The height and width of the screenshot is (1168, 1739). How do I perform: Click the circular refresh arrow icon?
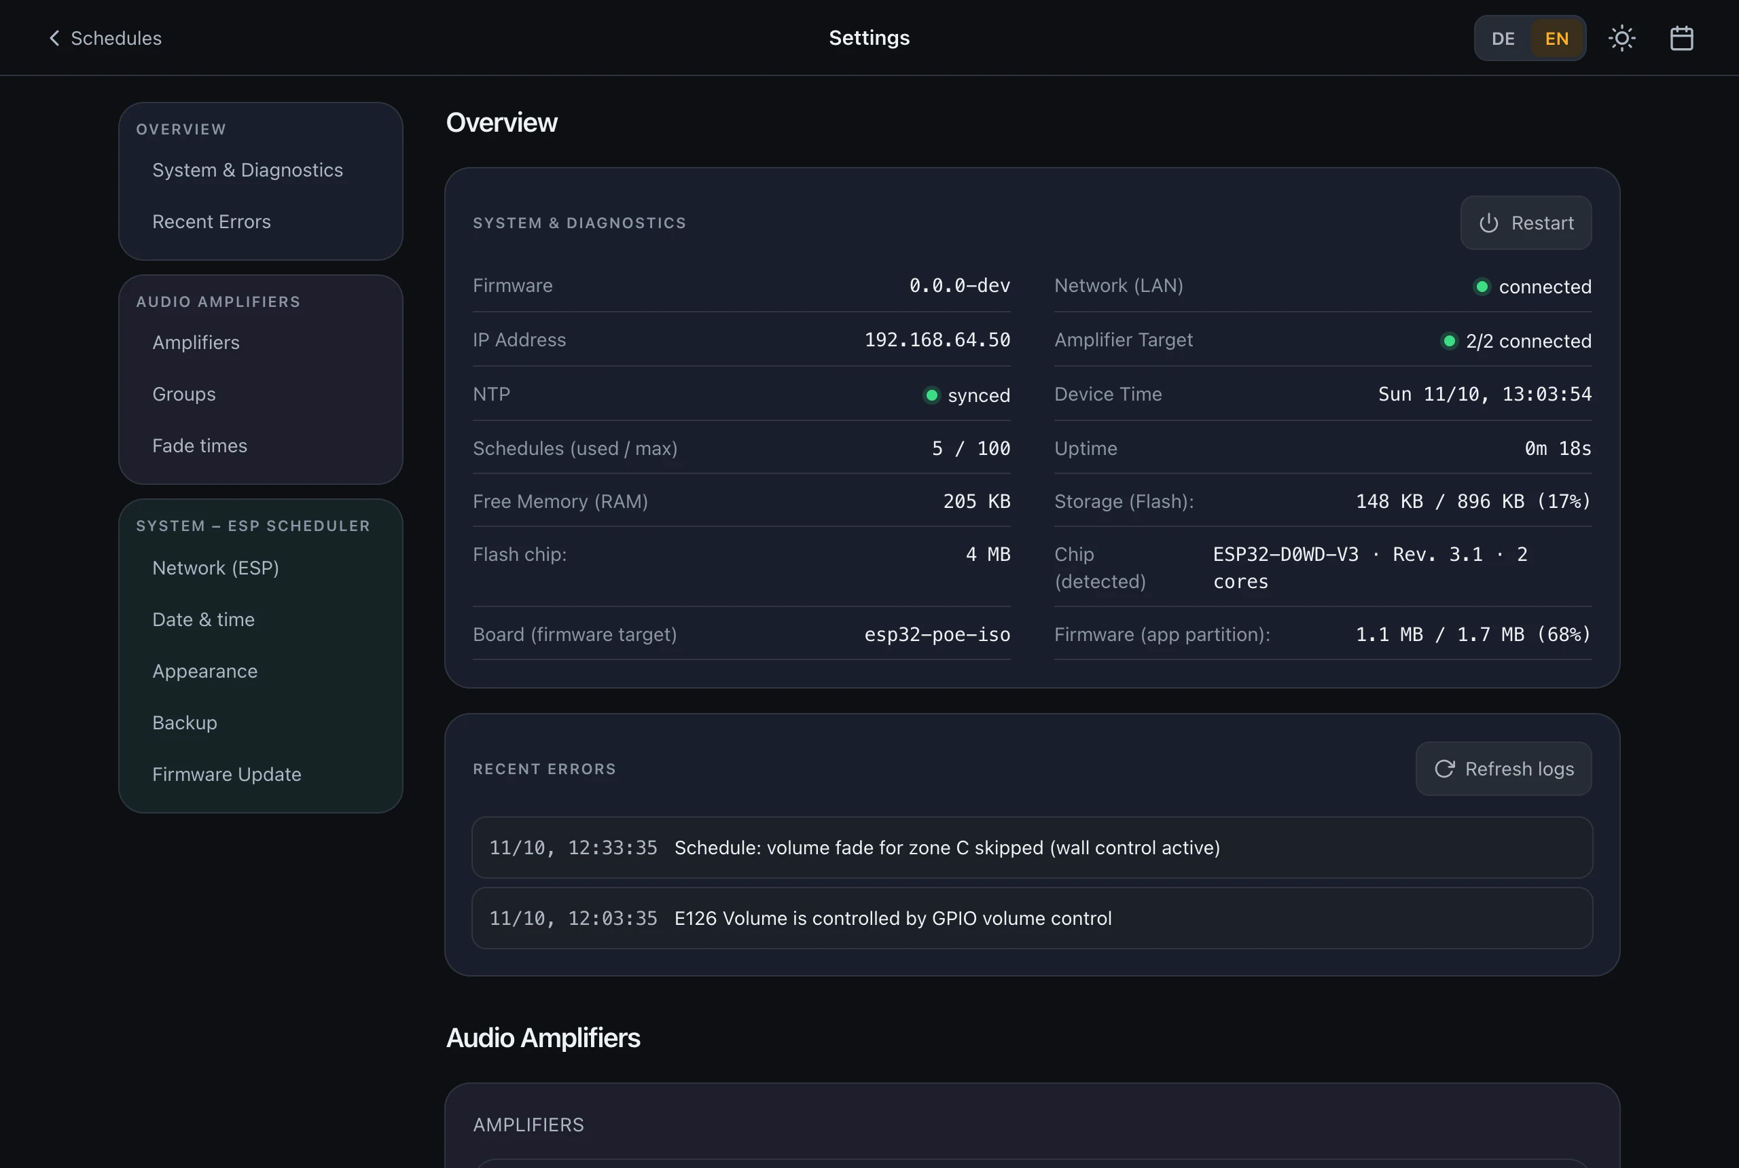(1445, 769)
